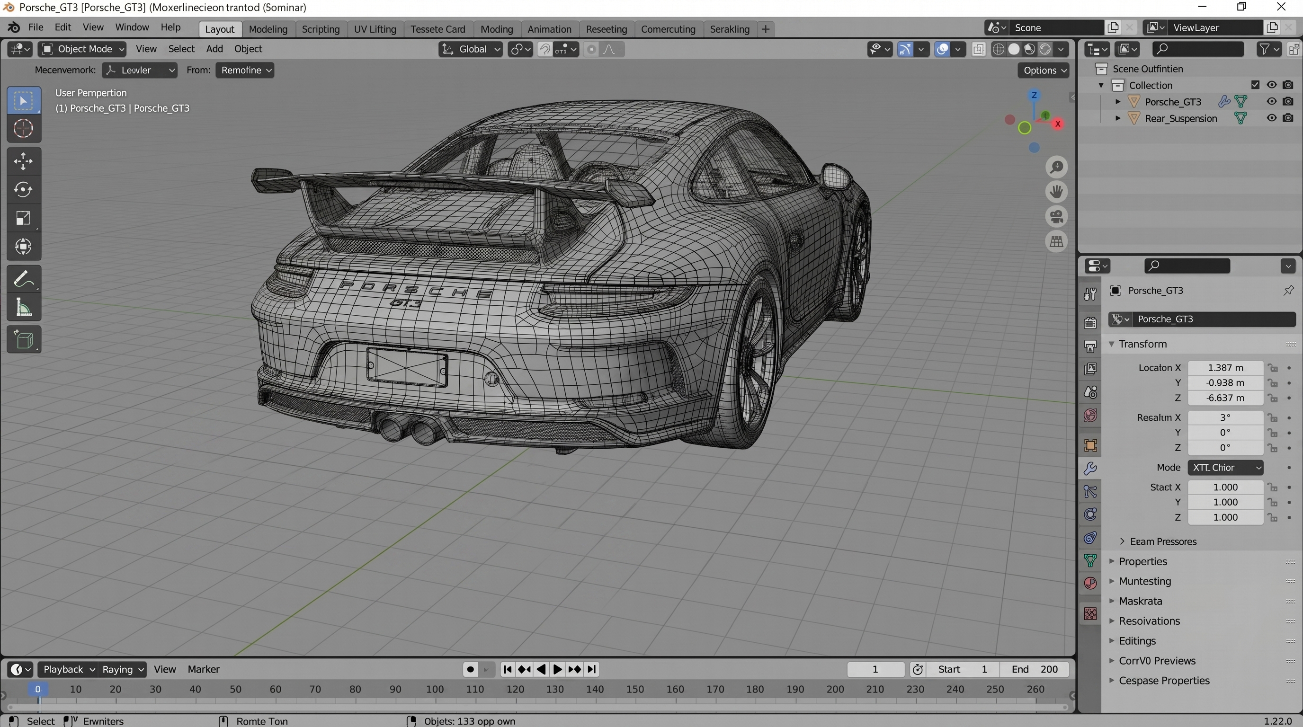The width and height of the screenshot is (1303, 727).
Task: Hide Porsche_GT3 object in outliner
Action: click(x=1271, y=102)
